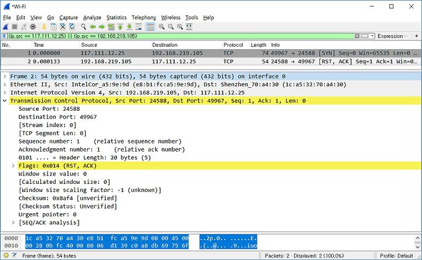This screenshot has width=422, height=260.
Task: Toggle auto-scroll during live capture
Action: [x=138, y=26]
